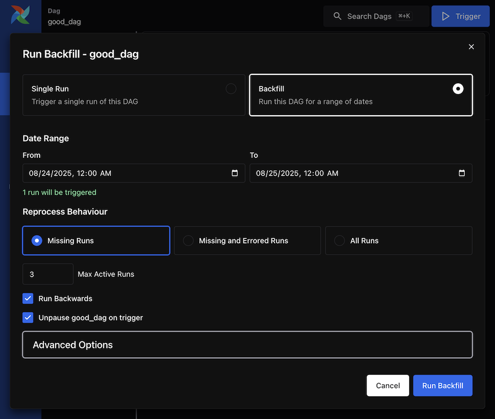This screenshot has width=495, height=419.
Task: Open calendar picker in From date field
Action: click(235, 173)
